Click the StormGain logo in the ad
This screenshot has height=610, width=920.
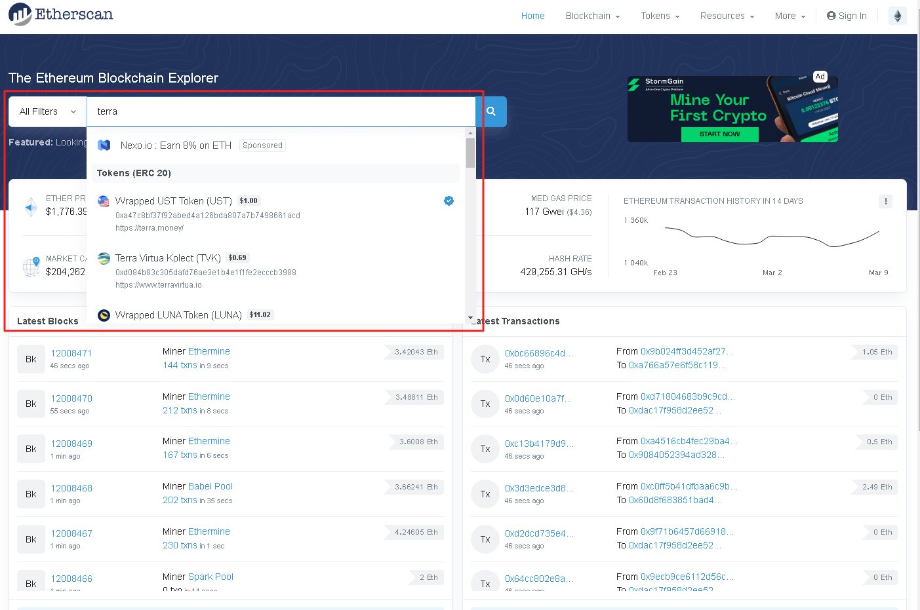(x=656, y=84)
